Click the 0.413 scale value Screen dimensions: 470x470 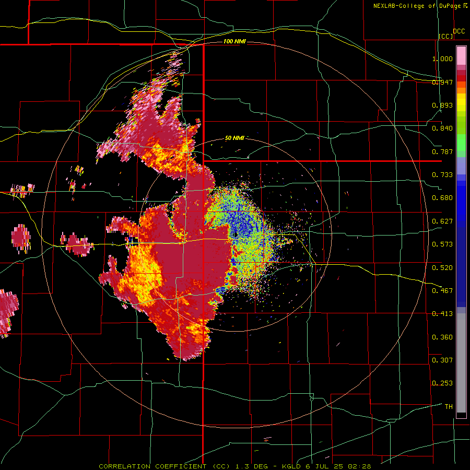[442, 314]
